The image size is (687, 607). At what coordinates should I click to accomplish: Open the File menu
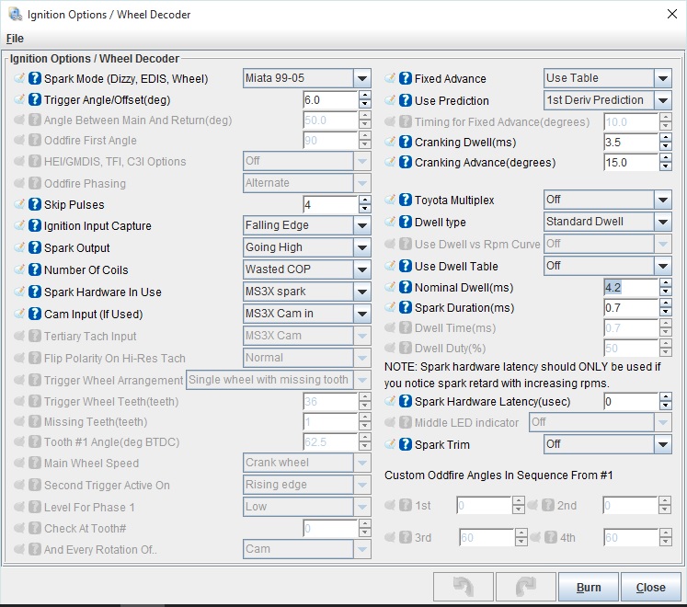point(15,39)
